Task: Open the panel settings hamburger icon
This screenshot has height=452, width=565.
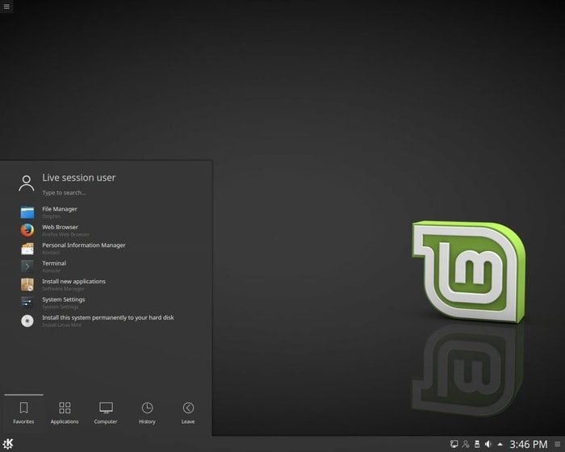Action: coord(558,444)
